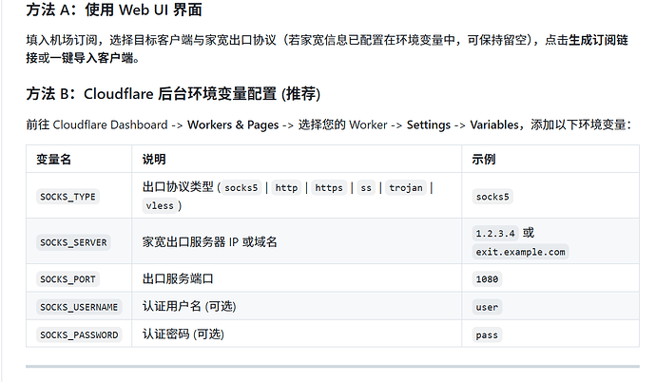This screenshot has height=382, width=656.
Task: Click the SOCKS_PORT variable name
Action: (x=68, y=279)
